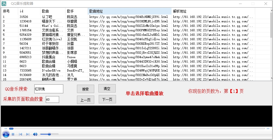Go to previous page with 上一页

[86, 100]
